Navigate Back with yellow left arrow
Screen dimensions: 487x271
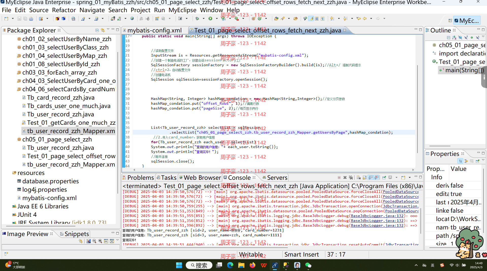(x=365, y=19)
